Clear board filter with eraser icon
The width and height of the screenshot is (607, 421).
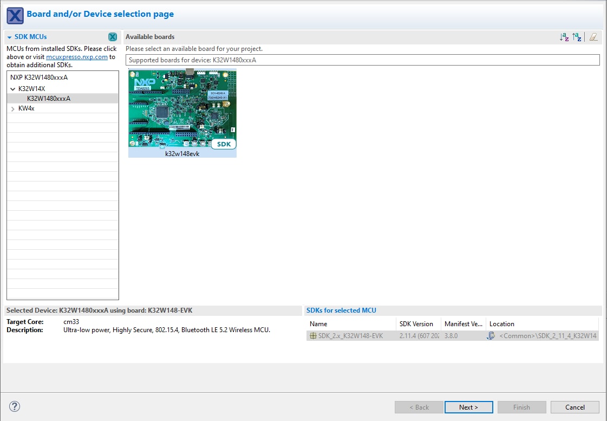point(593,37)
